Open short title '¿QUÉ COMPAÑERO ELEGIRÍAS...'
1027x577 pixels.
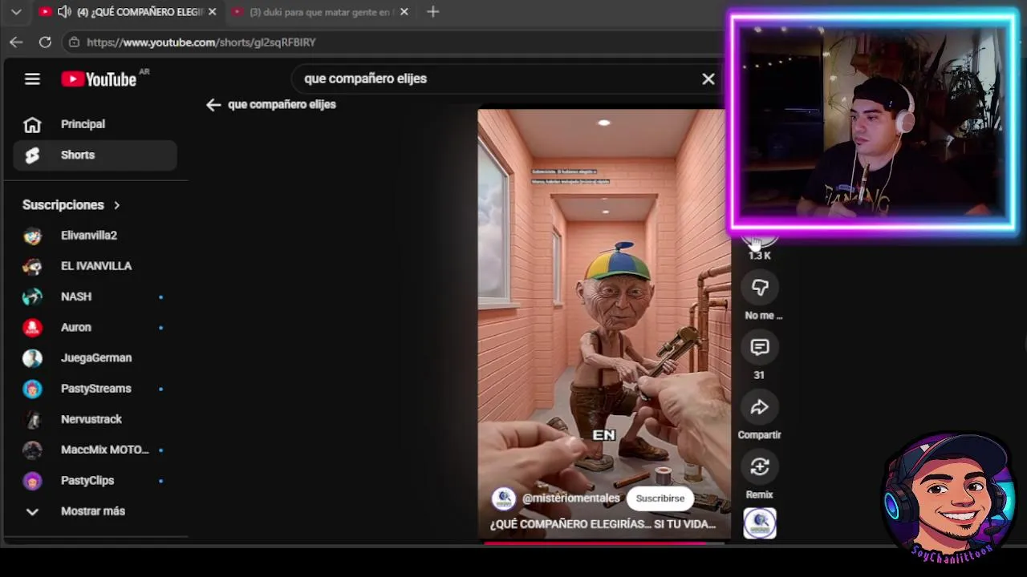point(603,524)
